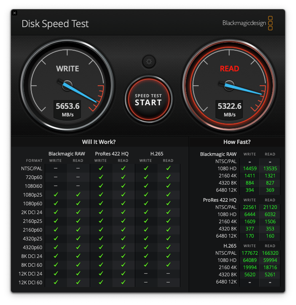The width and height of the screenshot is (296, 305).
Task: Click the Disk Speed Test title
Action: click(x=55, y=24)
